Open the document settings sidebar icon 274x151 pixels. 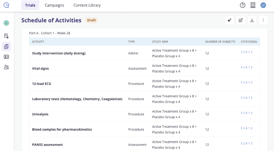pyautogui.click(x=6, y=36)
